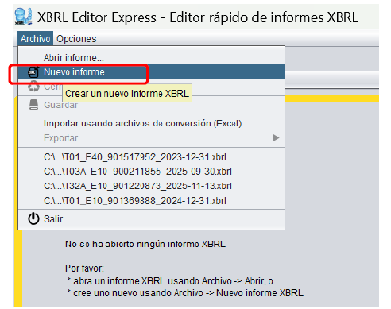Viewport: 391px width, 309px height.
Task: Open recent file T32A_E10_901220873_2025-11-13.xbrl
Action: [x=151, y=186]
